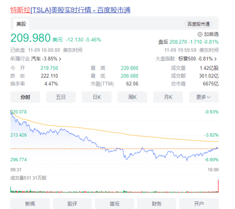235x209 pixels.
Task: Expand the 标普500 index chevron
Action: (215, 59)
